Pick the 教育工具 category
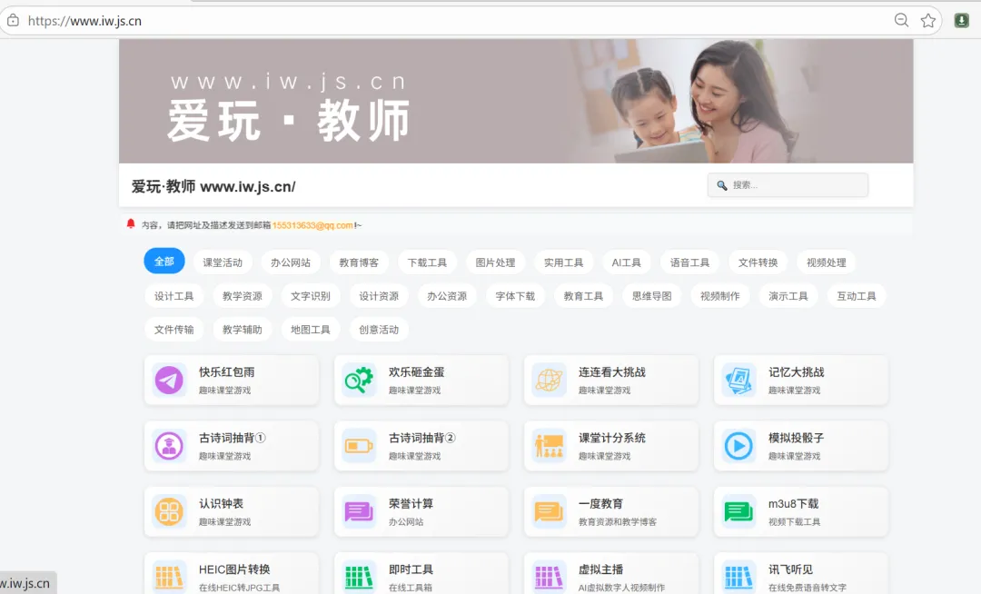The image size is (981, 594). click(583, 296)
